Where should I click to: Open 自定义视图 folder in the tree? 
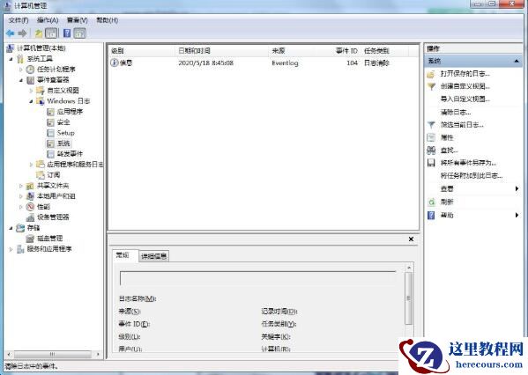click(x=63, y=91)
